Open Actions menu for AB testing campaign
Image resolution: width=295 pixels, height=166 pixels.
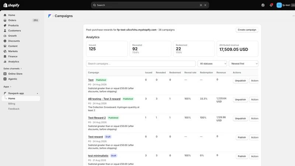(254, 99)
